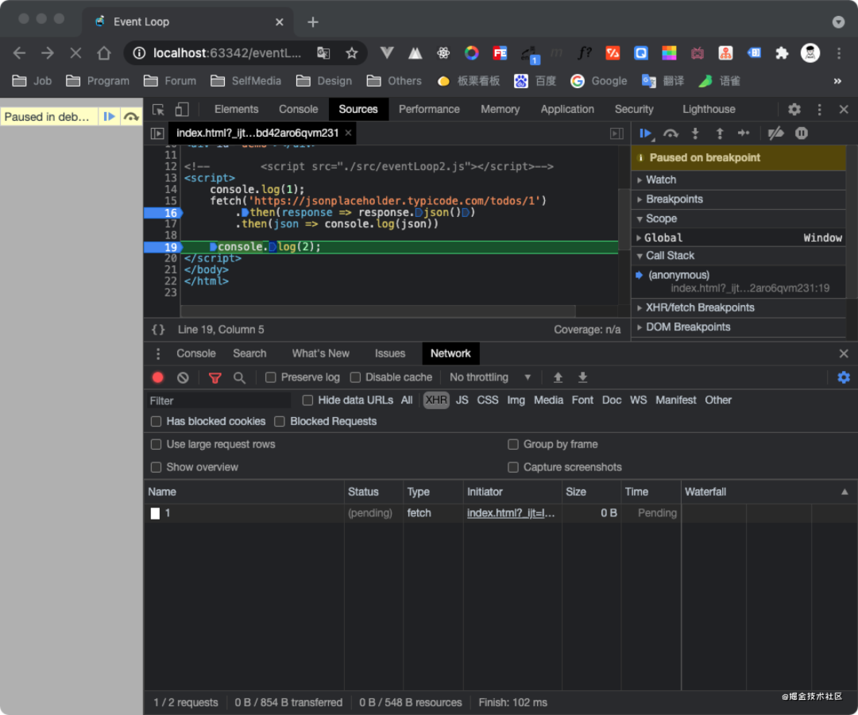858x715 pixels.
Task: Expand the XHR/fetch Breakpoints section
Action: tap(699, 307)
